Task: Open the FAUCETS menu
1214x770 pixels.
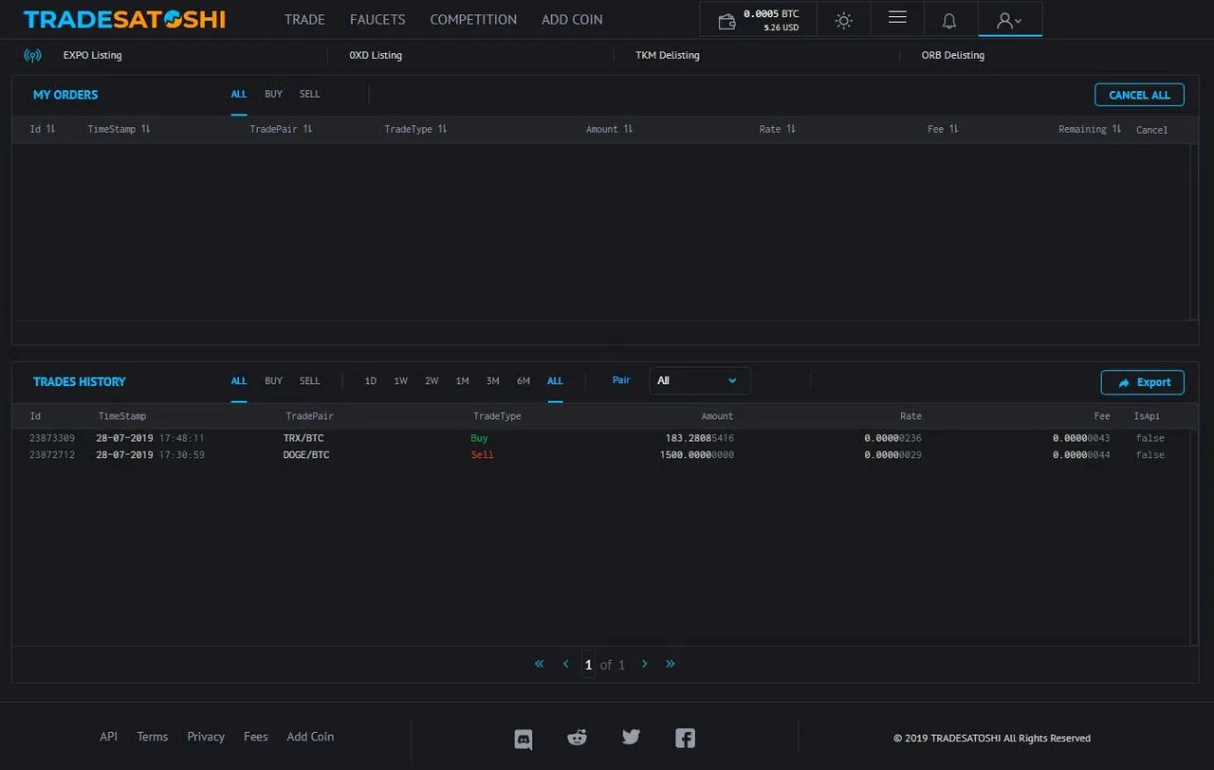Action: [x=377, y=19]
